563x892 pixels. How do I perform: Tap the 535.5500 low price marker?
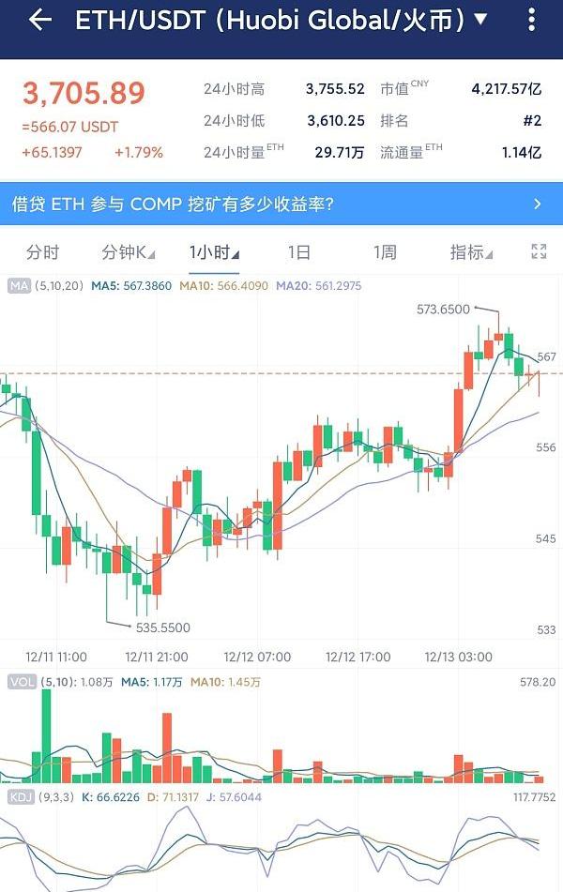[x=162, y=627]
